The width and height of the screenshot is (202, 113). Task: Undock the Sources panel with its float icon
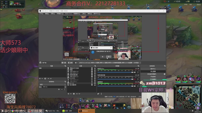[95, 66]
